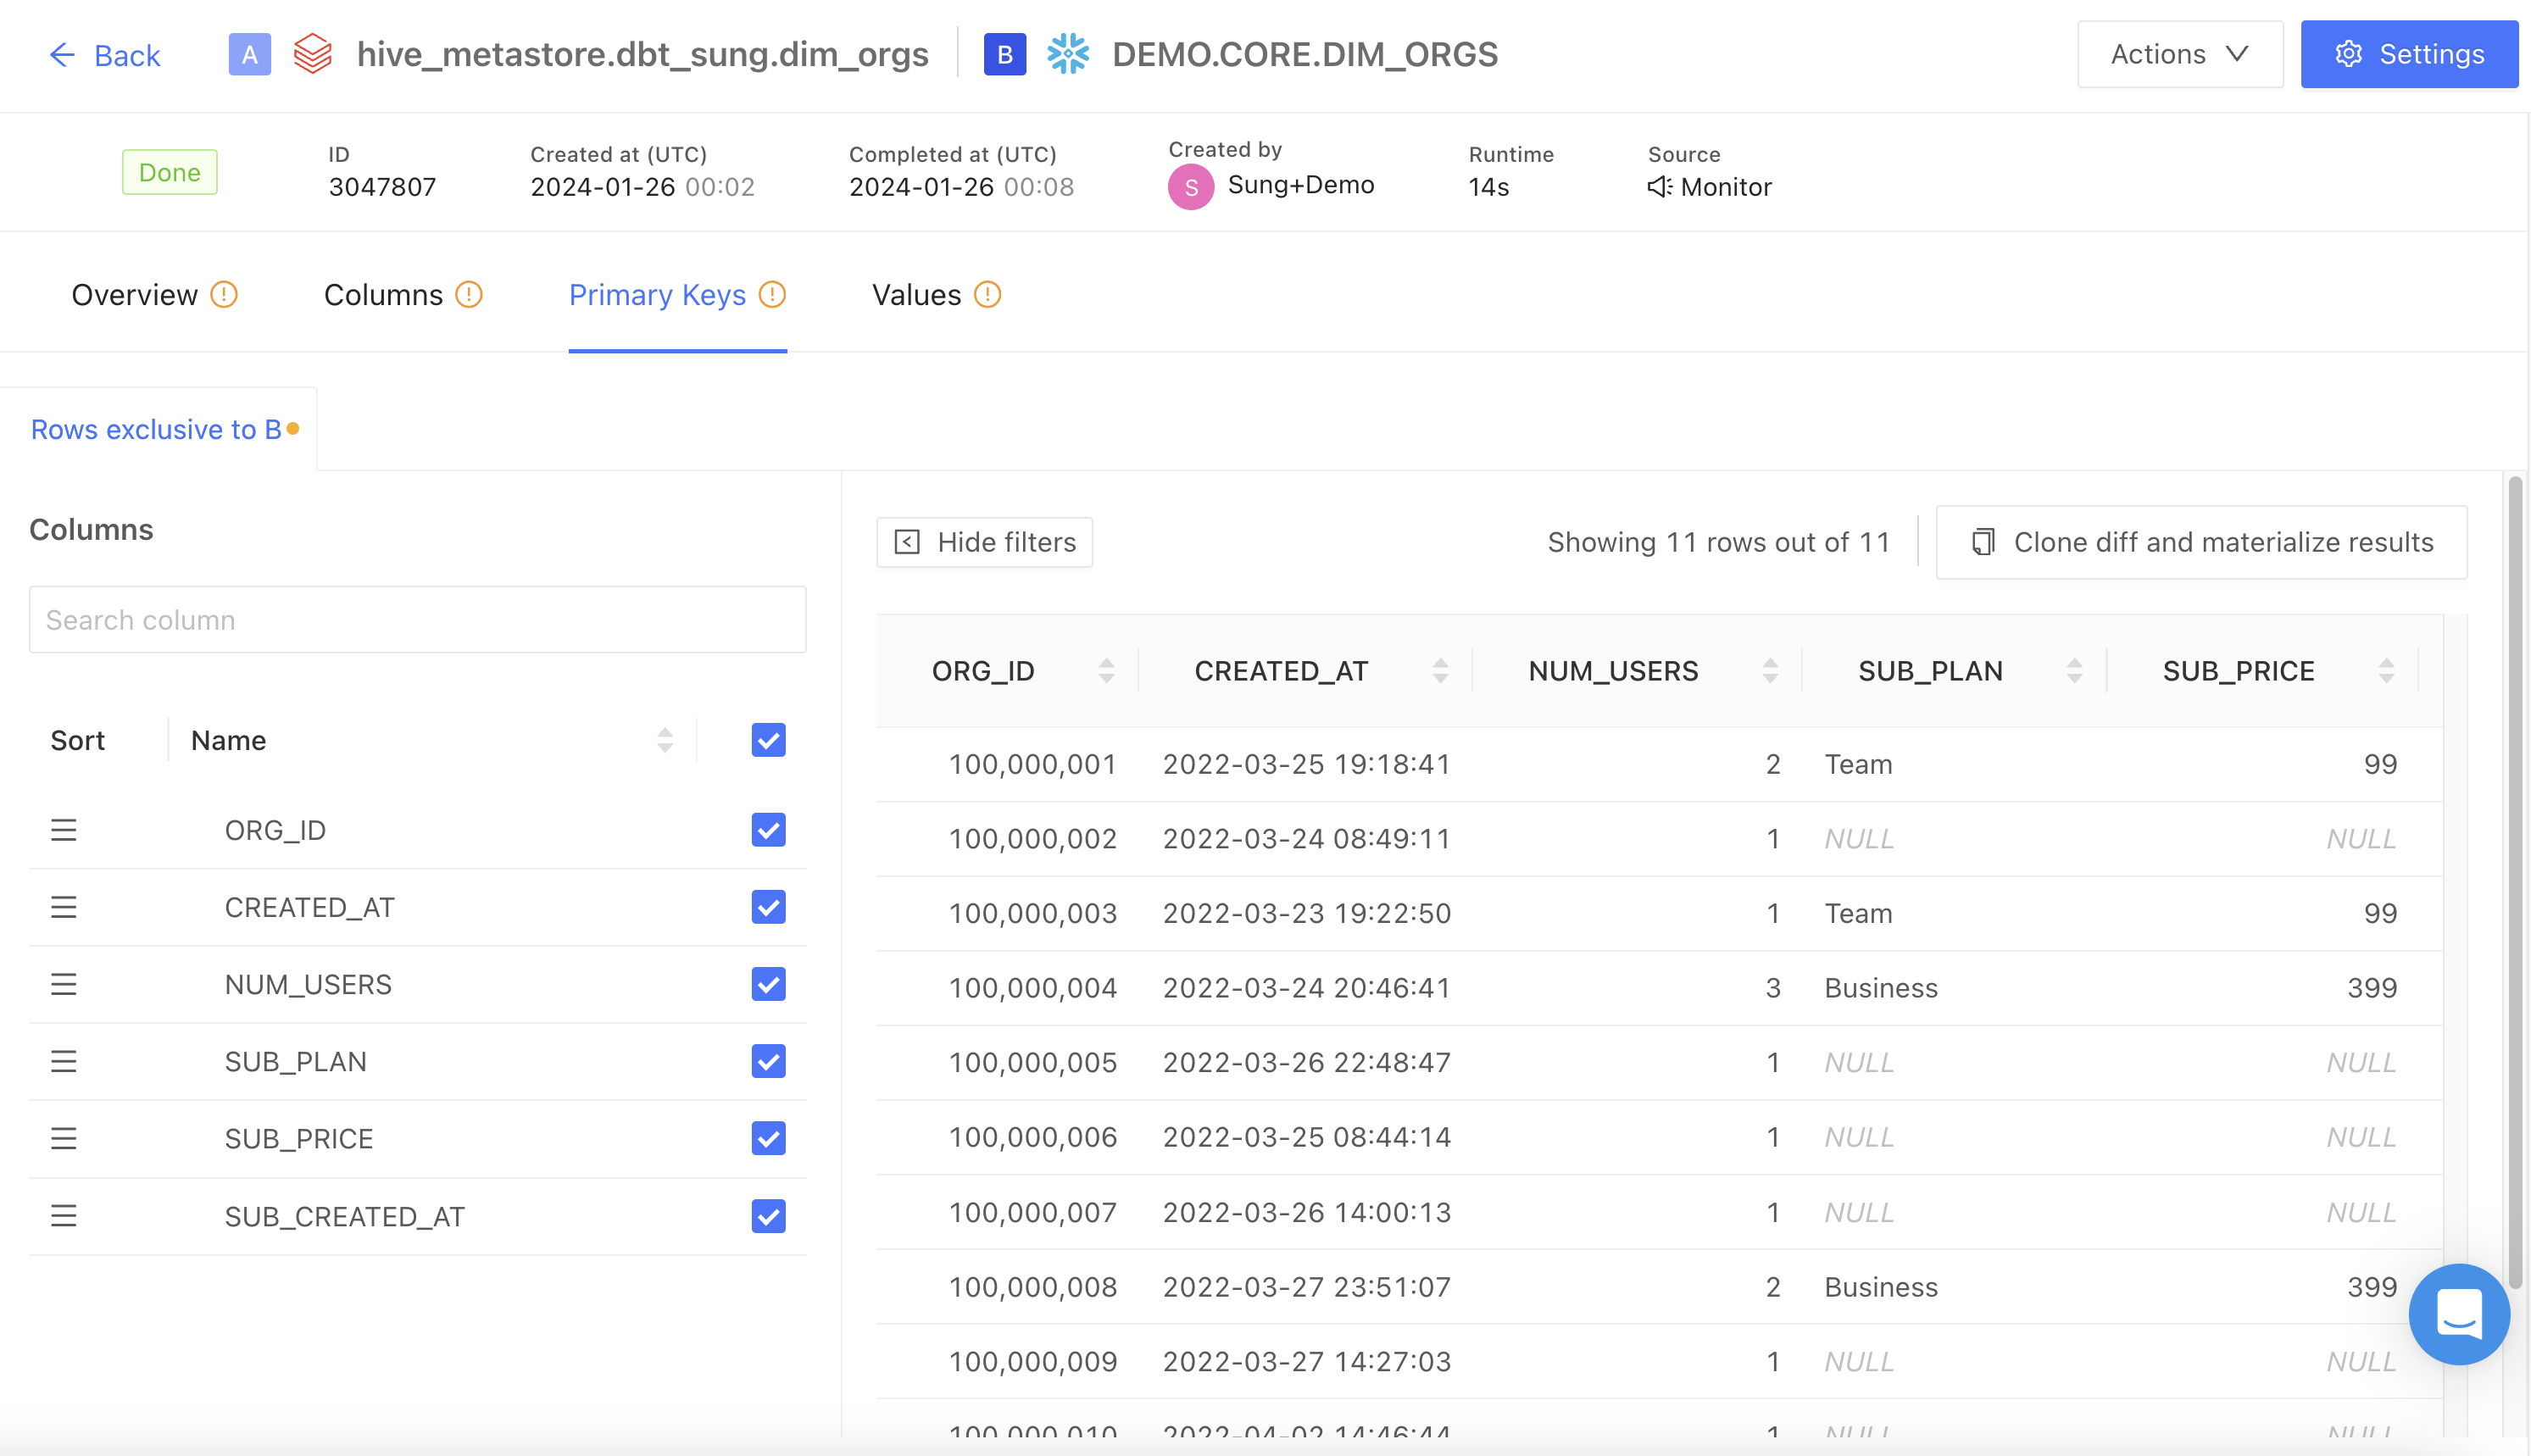Click the Showing 11 rows out of 11 text

point(1718,542)
